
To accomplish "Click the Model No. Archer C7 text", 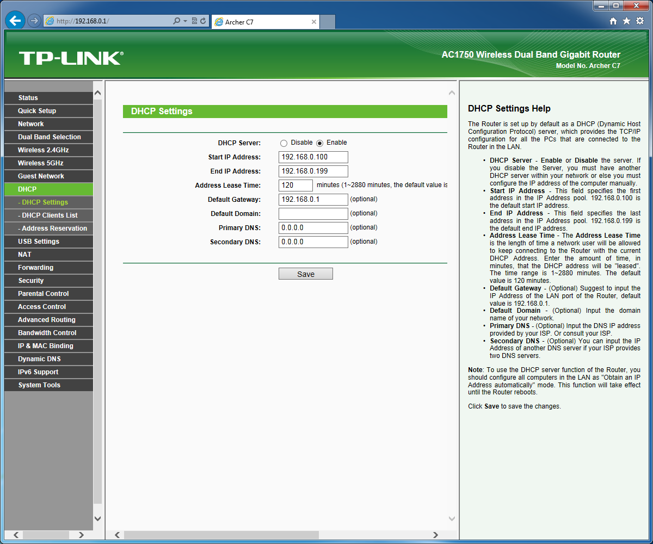I will click(588, 66).
